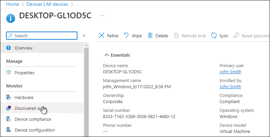Open the Device compliance menu item
The width and height of the screenshot is (270, 137).
coord(42,119)
